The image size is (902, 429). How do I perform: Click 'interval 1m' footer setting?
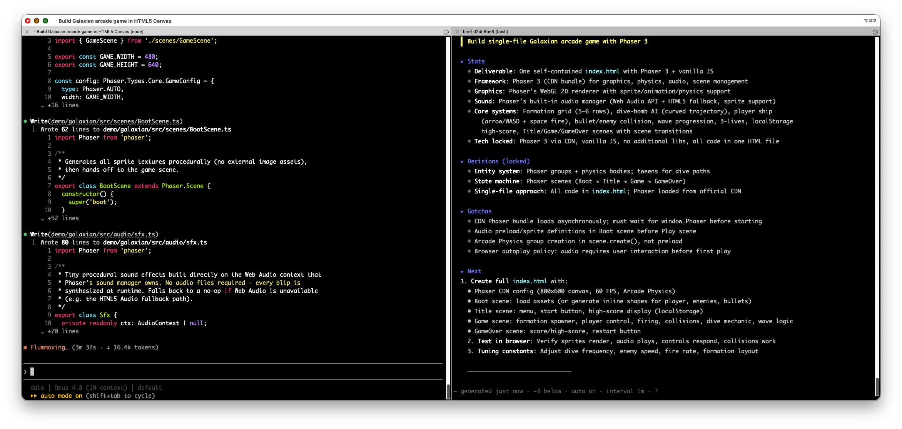(x=625, y=391)
